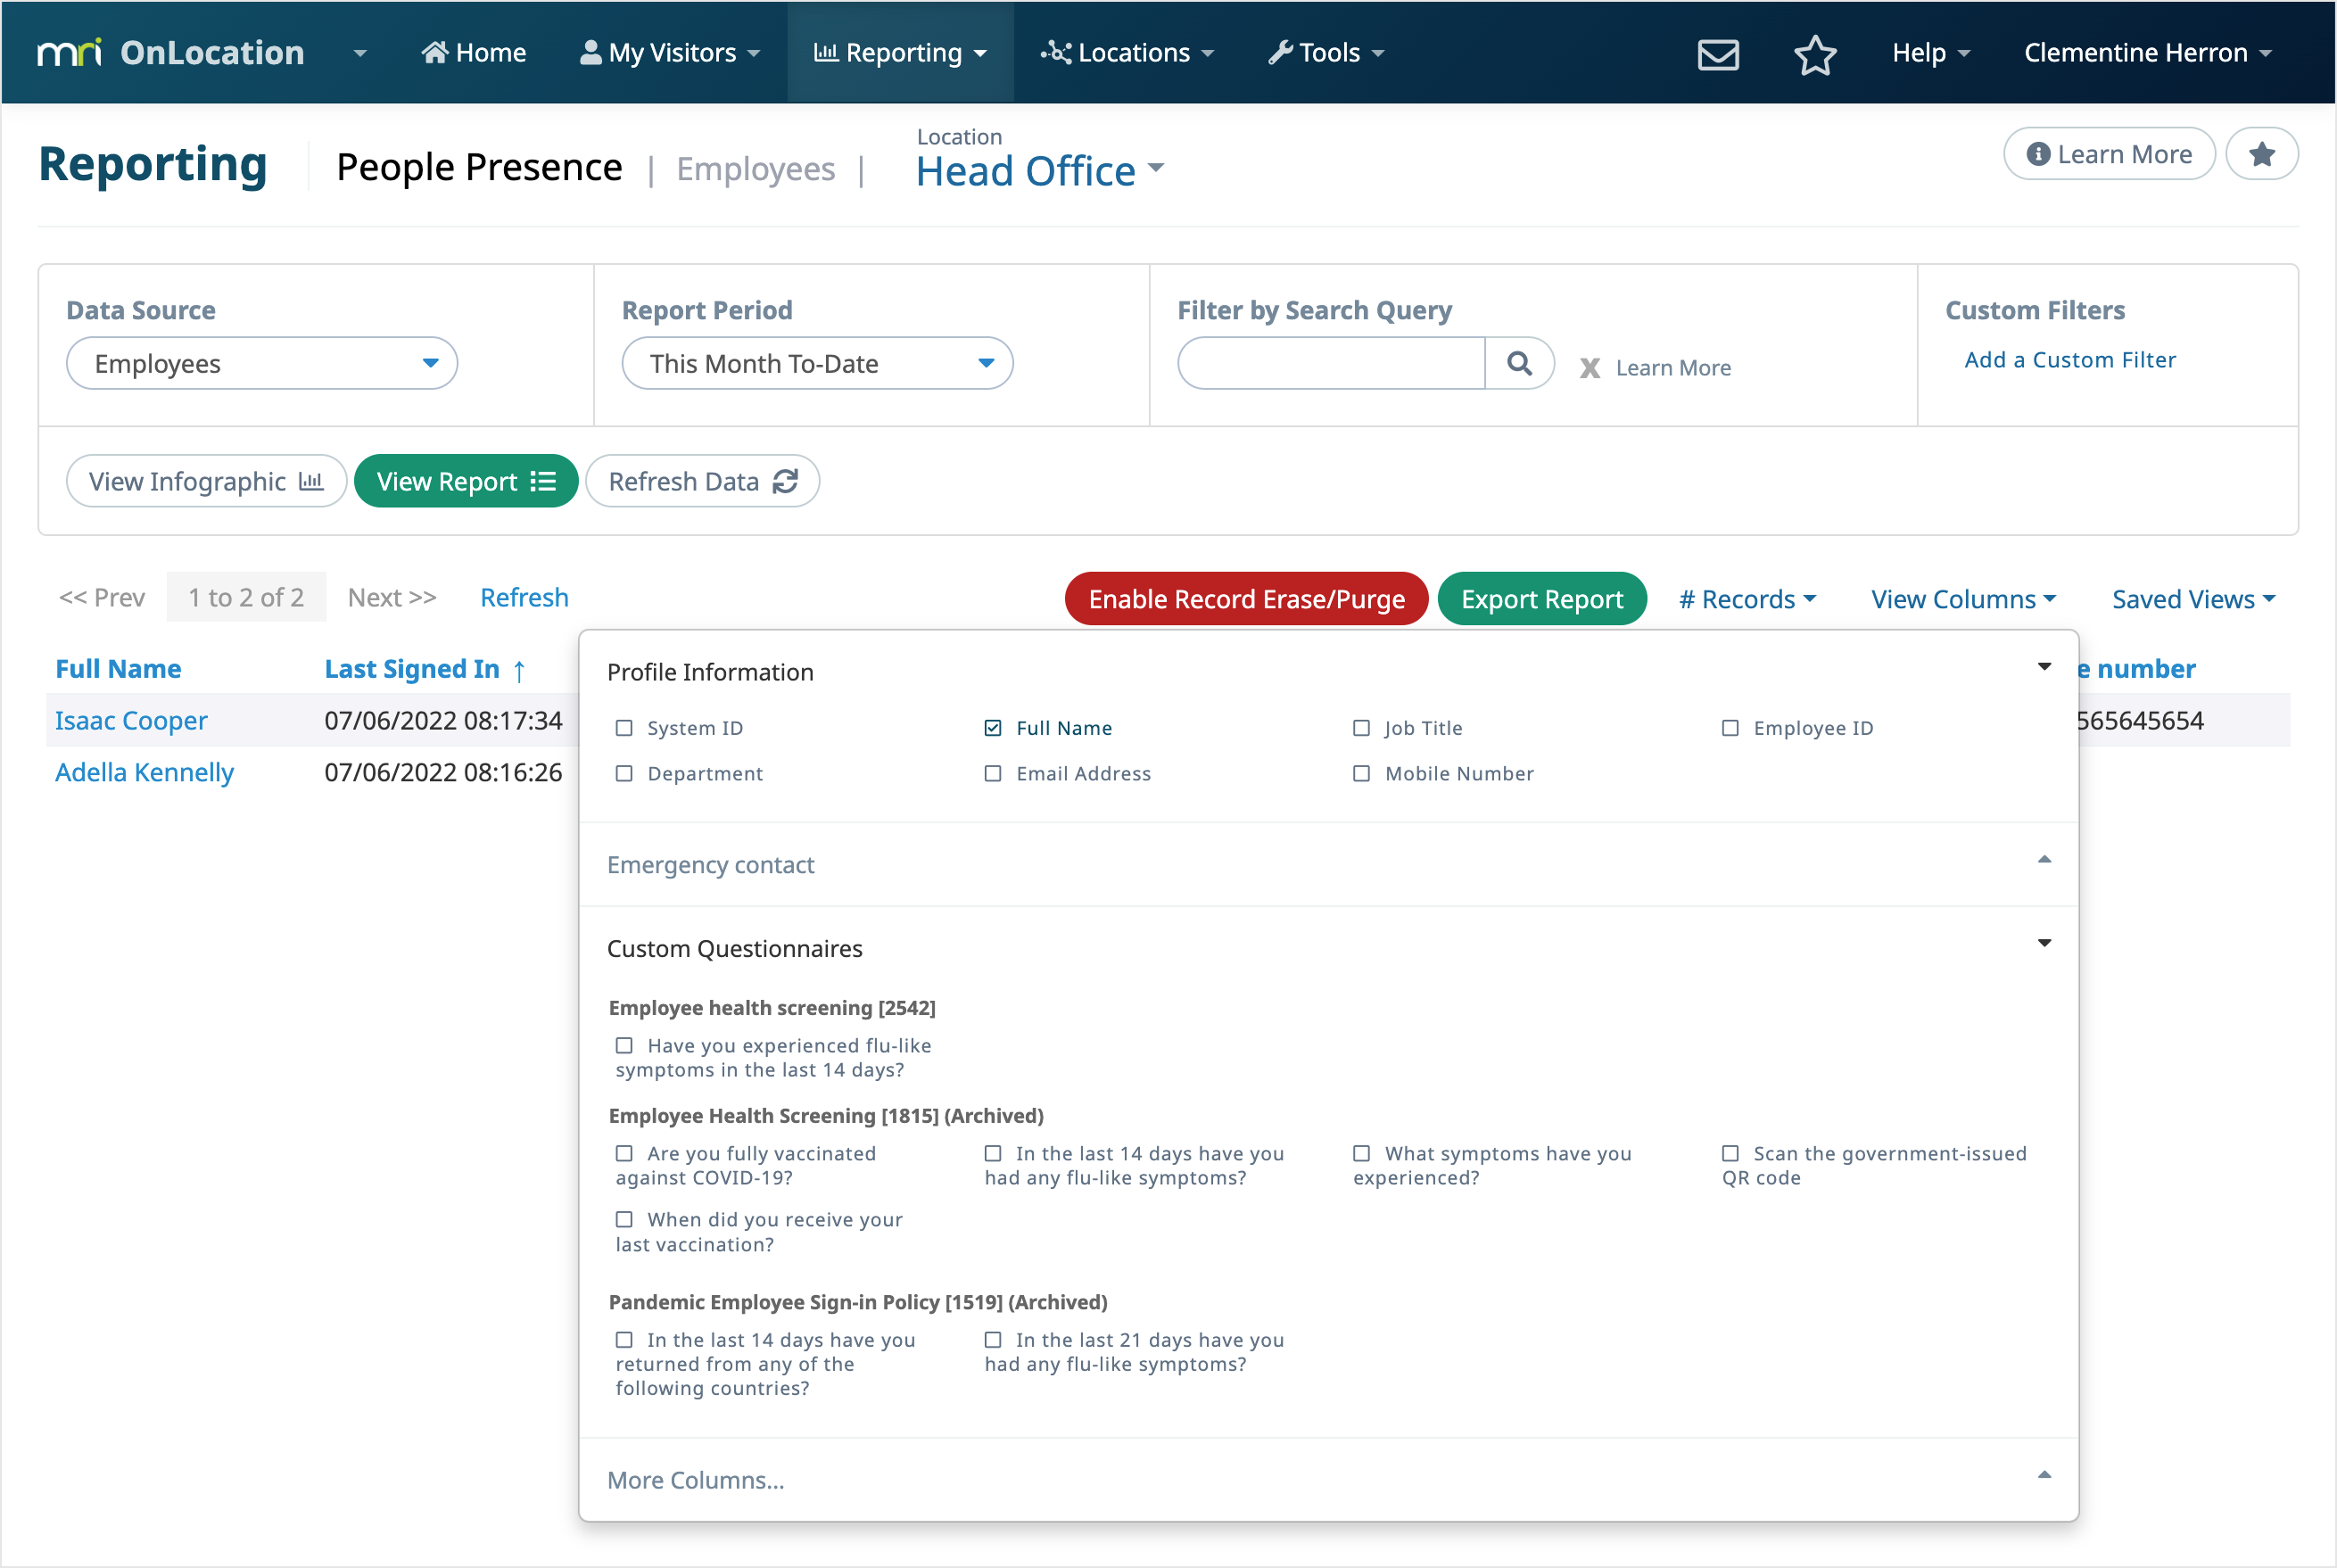The image size is (2337, 1568).
Task: Click the Refresh link above table
Action: point(524,598)
